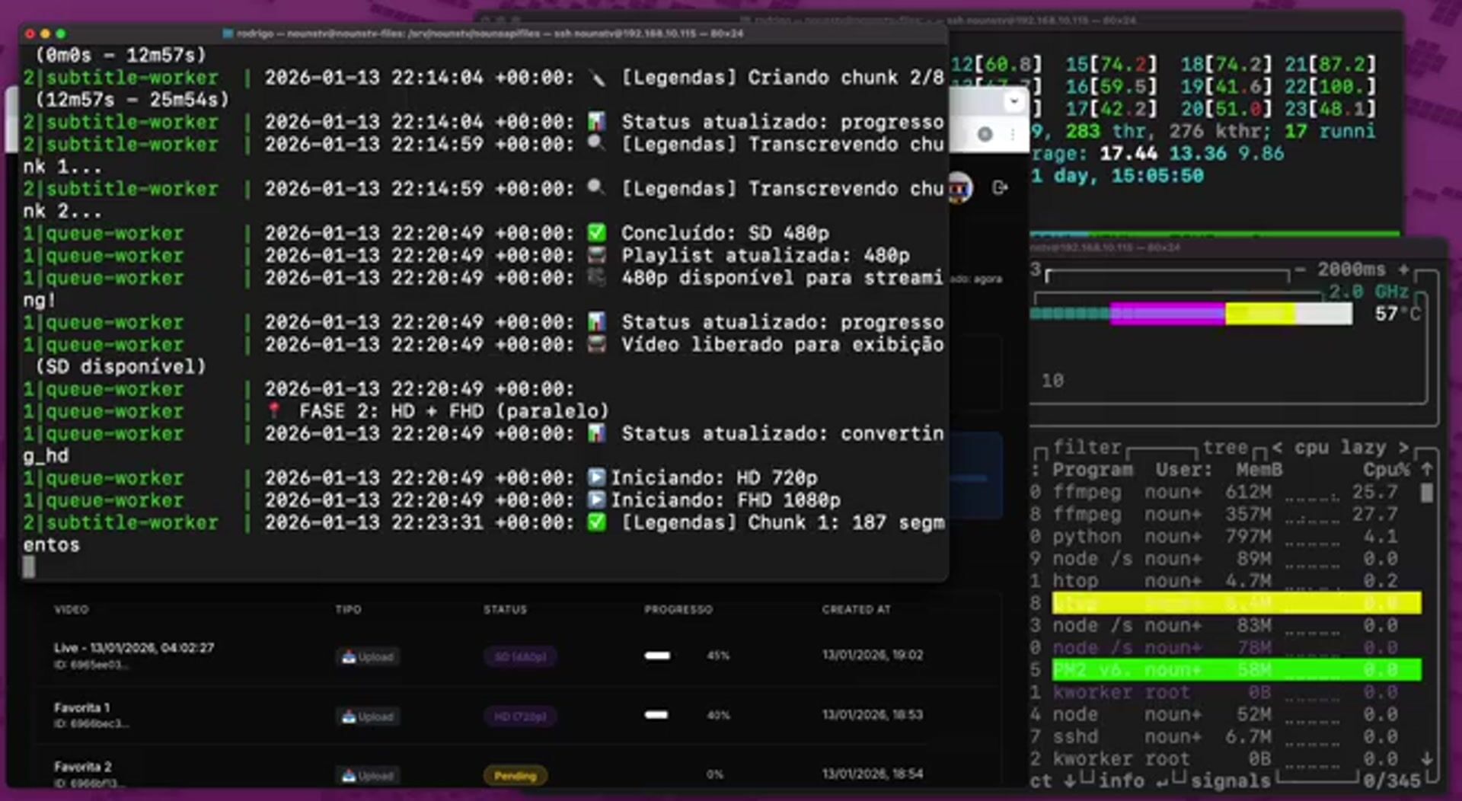Image resolution: width=1462 pixels, height=801 pixels.
Task: Click the right arrow after 'cpu lazy'
Action: [1403, 447]
